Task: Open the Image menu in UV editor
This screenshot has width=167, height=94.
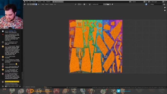Action: coord(51,4)
